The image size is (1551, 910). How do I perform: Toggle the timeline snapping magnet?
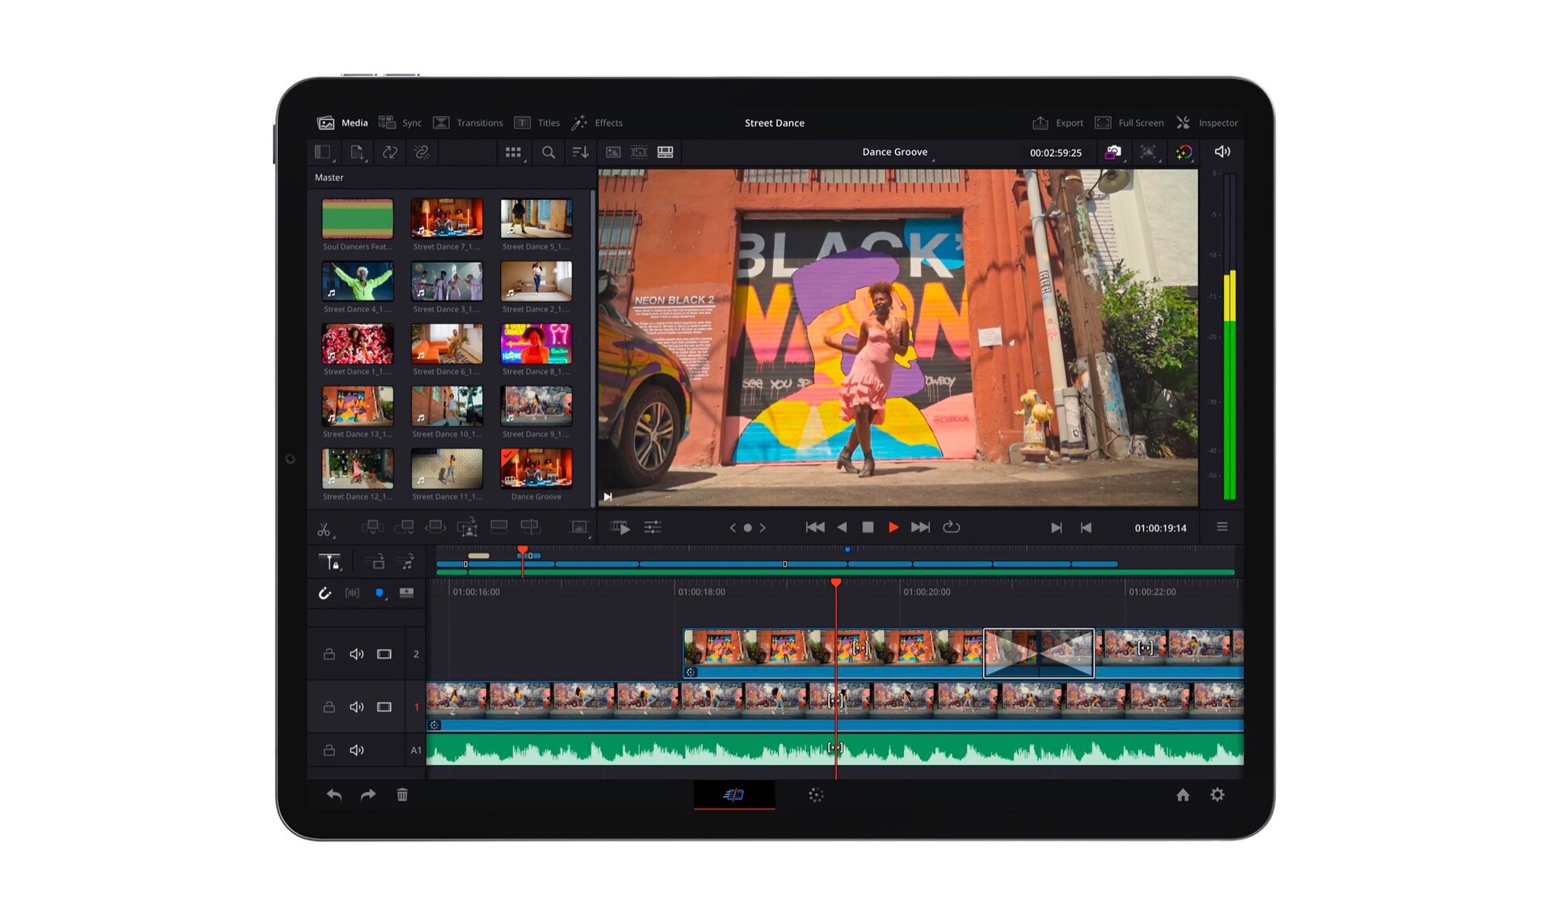point(325,593)
